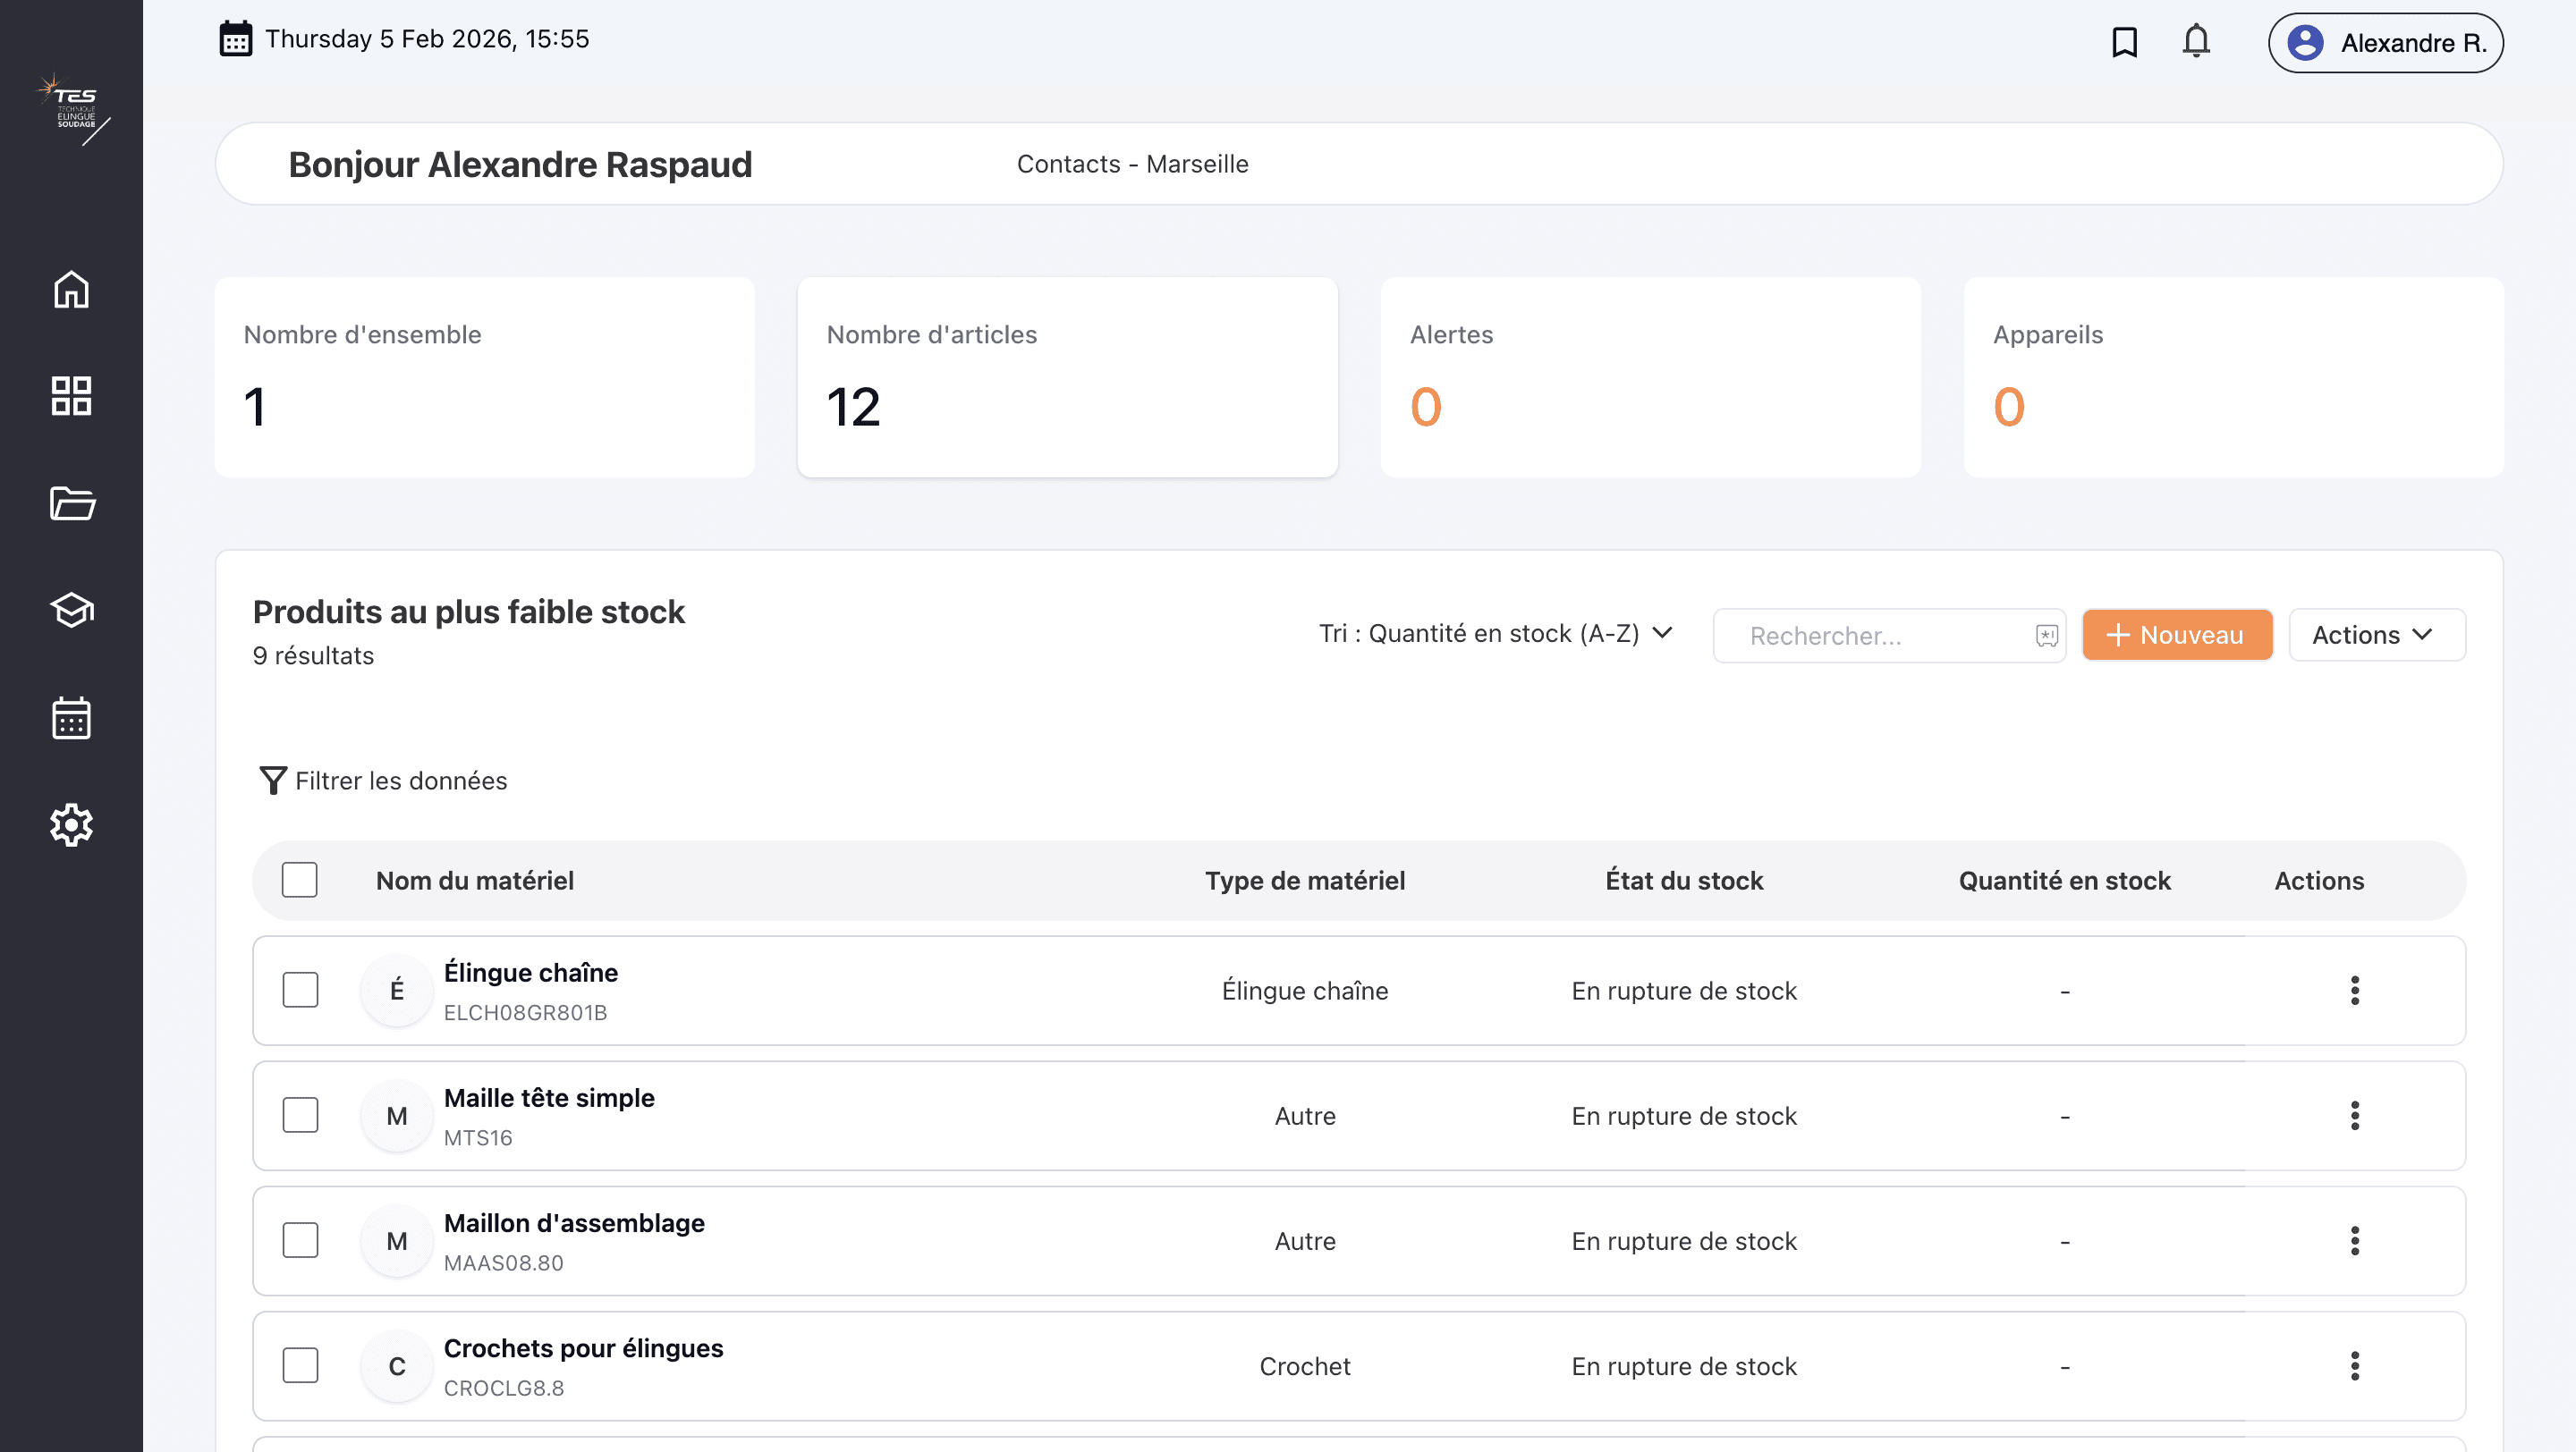Viewport: 2576px width, 1452px height.
Task: Tick the select-all checkbox in table header
Action: point(300,881)
